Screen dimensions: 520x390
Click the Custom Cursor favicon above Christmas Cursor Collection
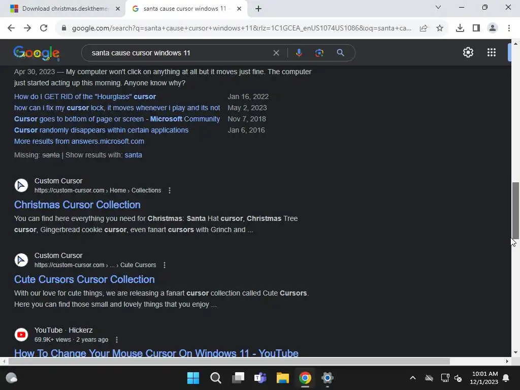click(21, 185)
